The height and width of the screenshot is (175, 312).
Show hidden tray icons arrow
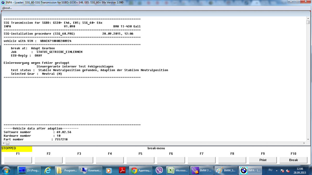tap(277, 171)
